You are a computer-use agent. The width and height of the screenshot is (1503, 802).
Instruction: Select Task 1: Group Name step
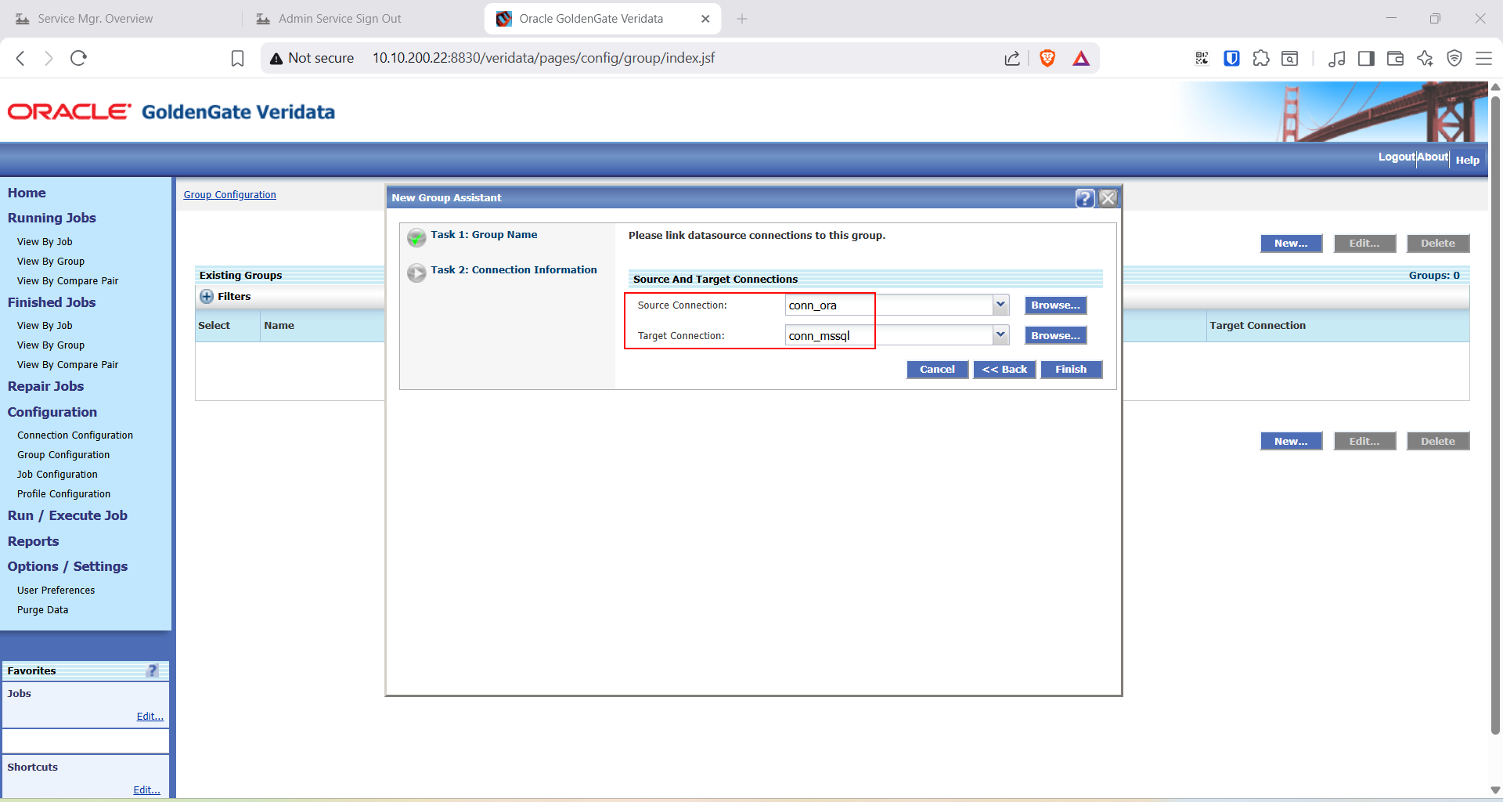pos(484,235)
